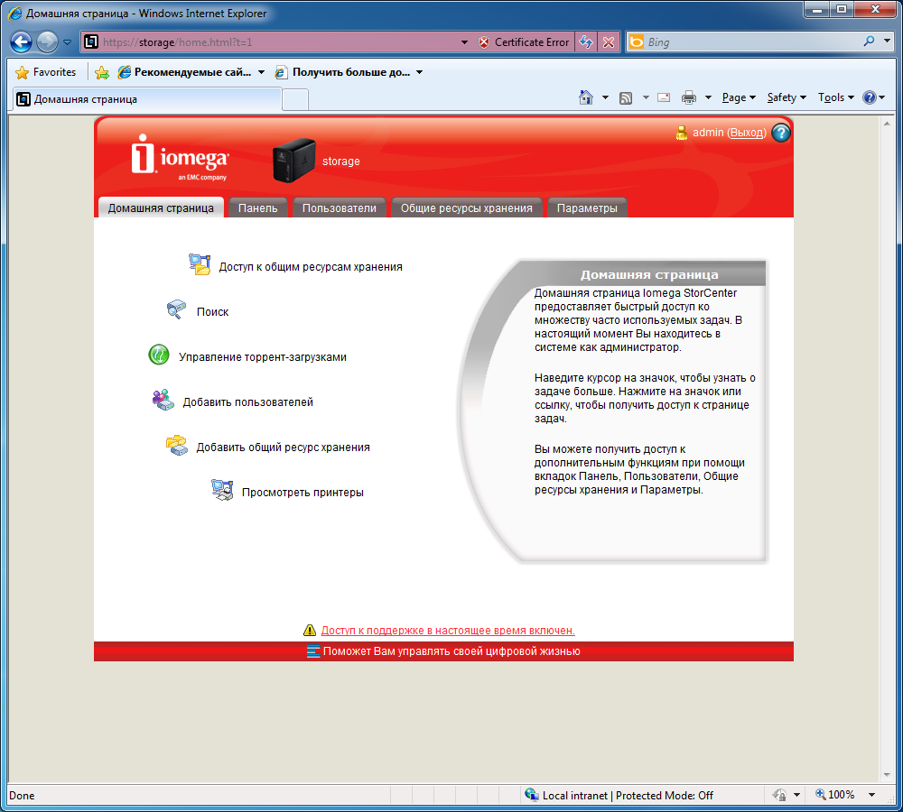903x812 pixels.
Task: Click the add users icon
Action: pyautogui.click(x=163, y=400)
